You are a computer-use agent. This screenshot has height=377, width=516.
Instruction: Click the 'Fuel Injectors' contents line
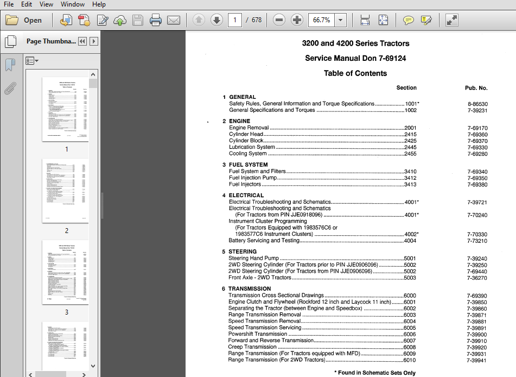click(322, 185)
